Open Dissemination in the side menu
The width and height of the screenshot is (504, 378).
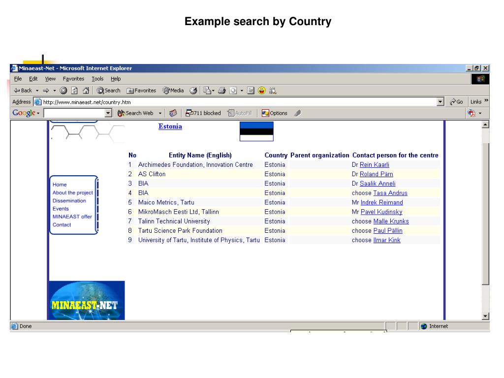pos(69,201)
